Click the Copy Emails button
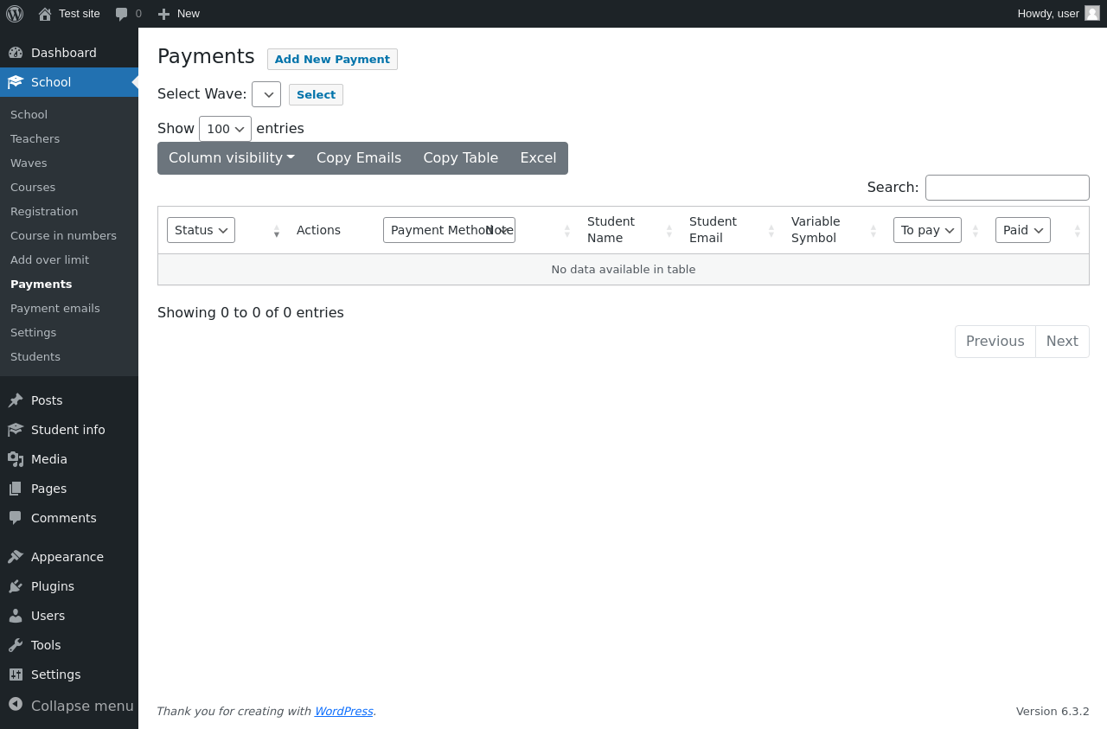 [x=359, y=158]
